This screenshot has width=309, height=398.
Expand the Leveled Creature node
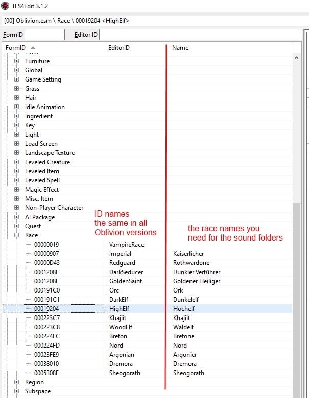[16, 162]
